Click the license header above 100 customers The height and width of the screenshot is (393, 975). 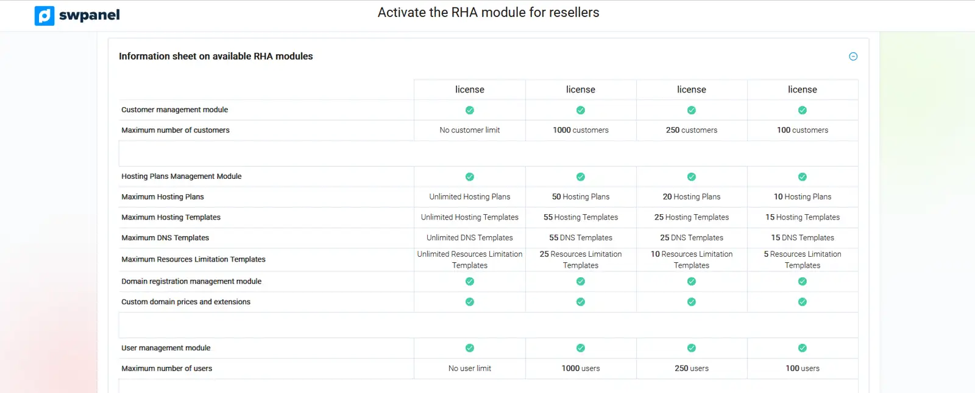[x=802, y=89]
